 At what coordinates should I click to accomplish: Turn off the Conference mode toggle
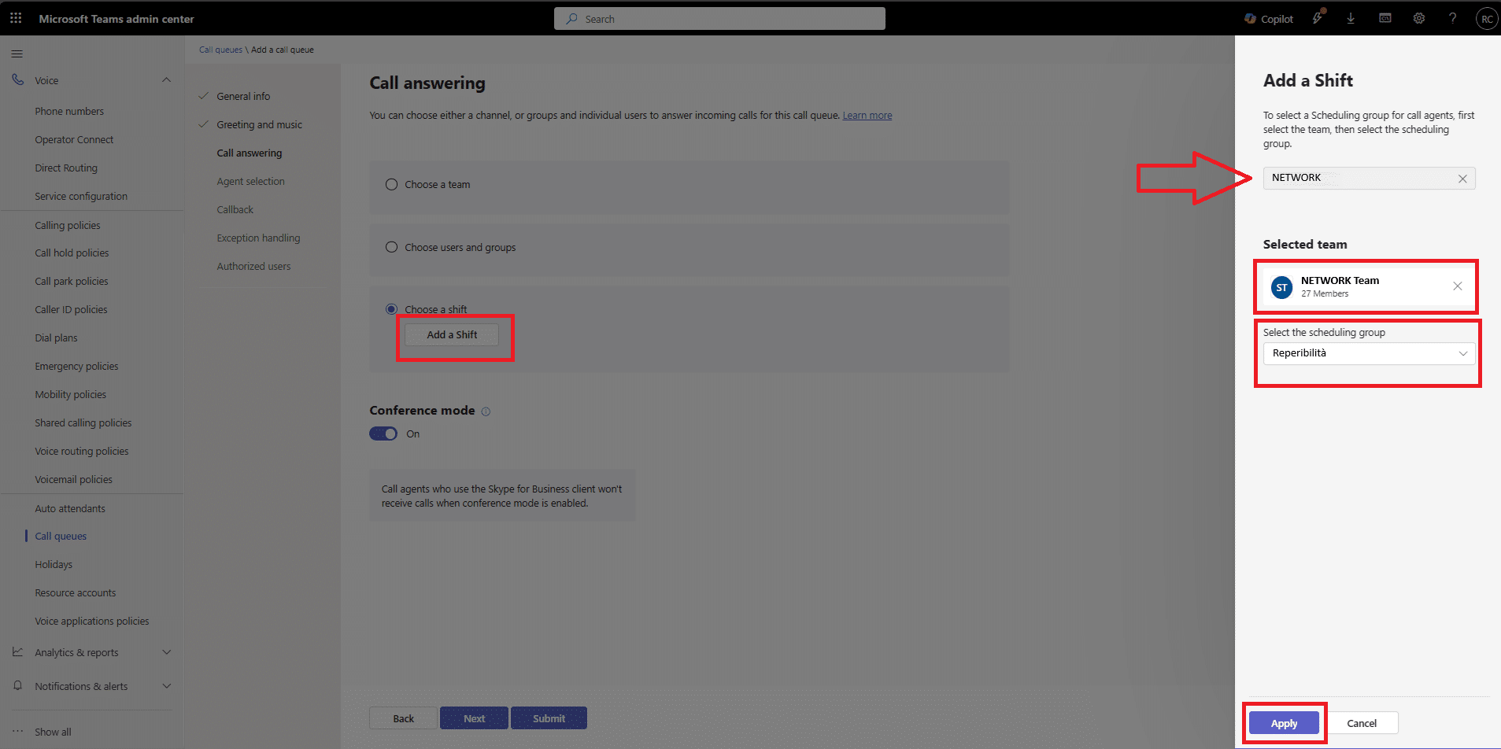pos(383,434)
